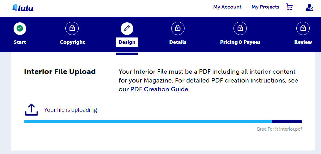Open My Account
The height and width of the screenshot is (154, 321).
point(227,7)
